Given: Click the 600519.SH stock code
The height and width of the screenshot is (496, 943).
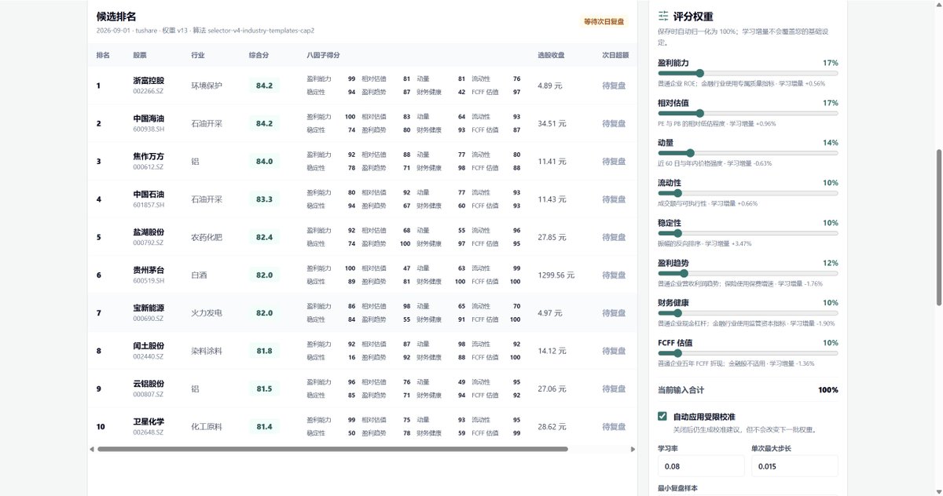Looking at the screenshot, I should pyautogui.click(x=149, y=281).
